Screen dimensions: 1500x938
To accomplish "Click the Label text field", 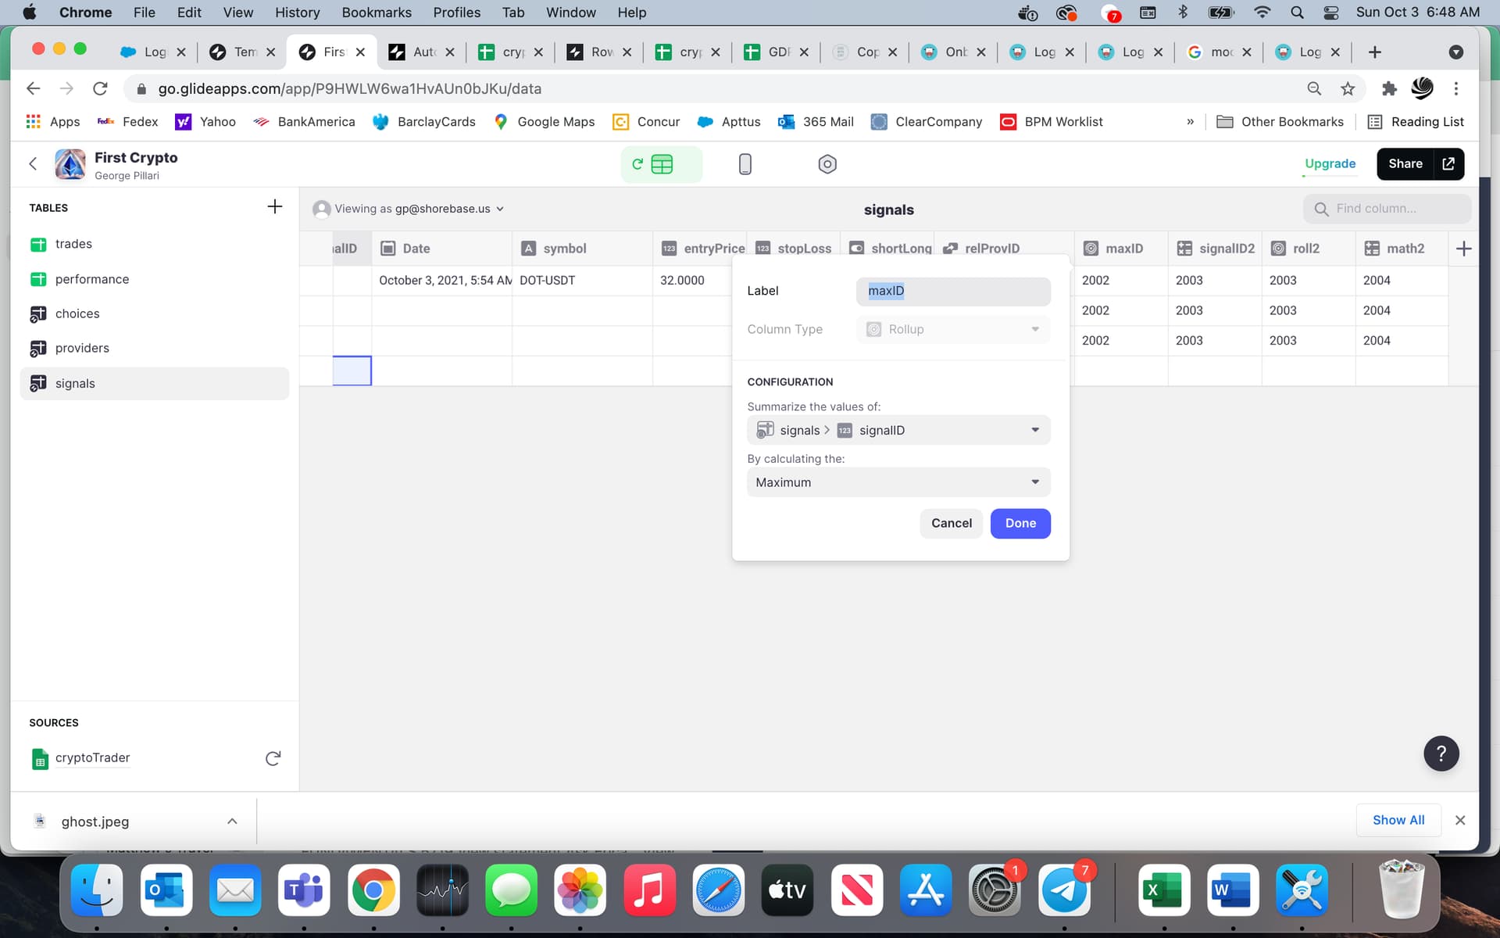I will click(x=952, y=291).
